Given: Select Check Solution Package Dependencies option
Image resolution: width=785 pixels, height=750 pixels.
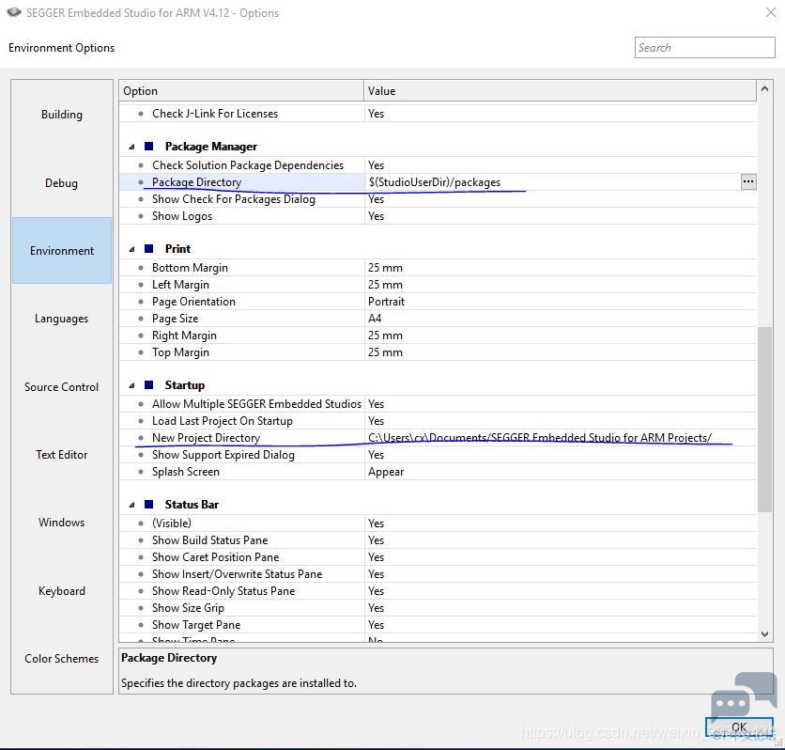Looking at the screenshot, I should click(x=248, y=165).
